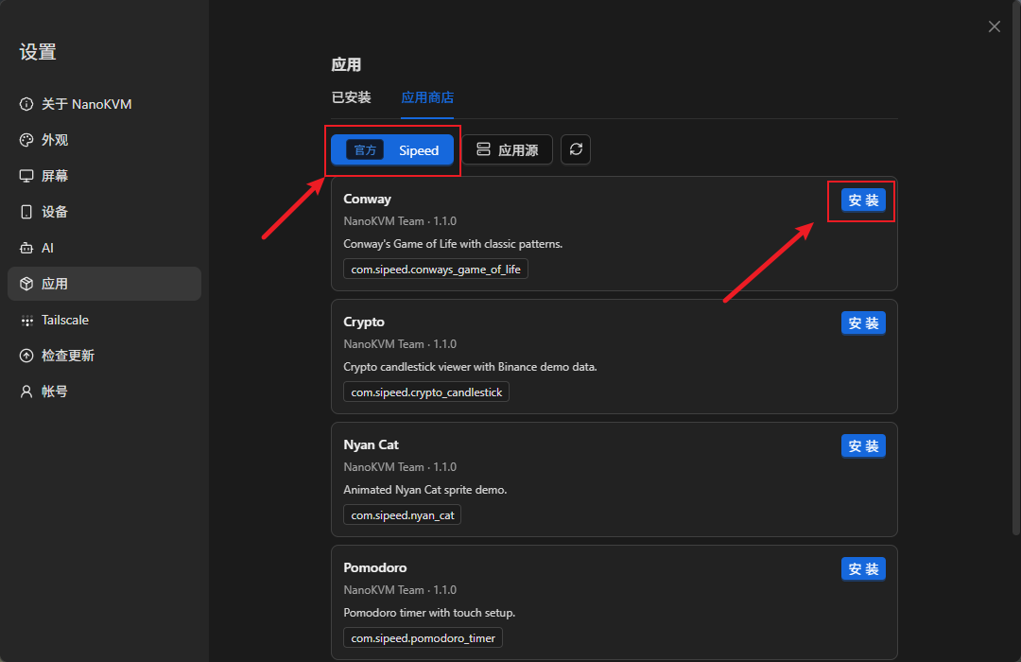The image size is (1021, 662).
Task: Click the 应用源 label to manage sources
Action: click(x=518, y=150)
